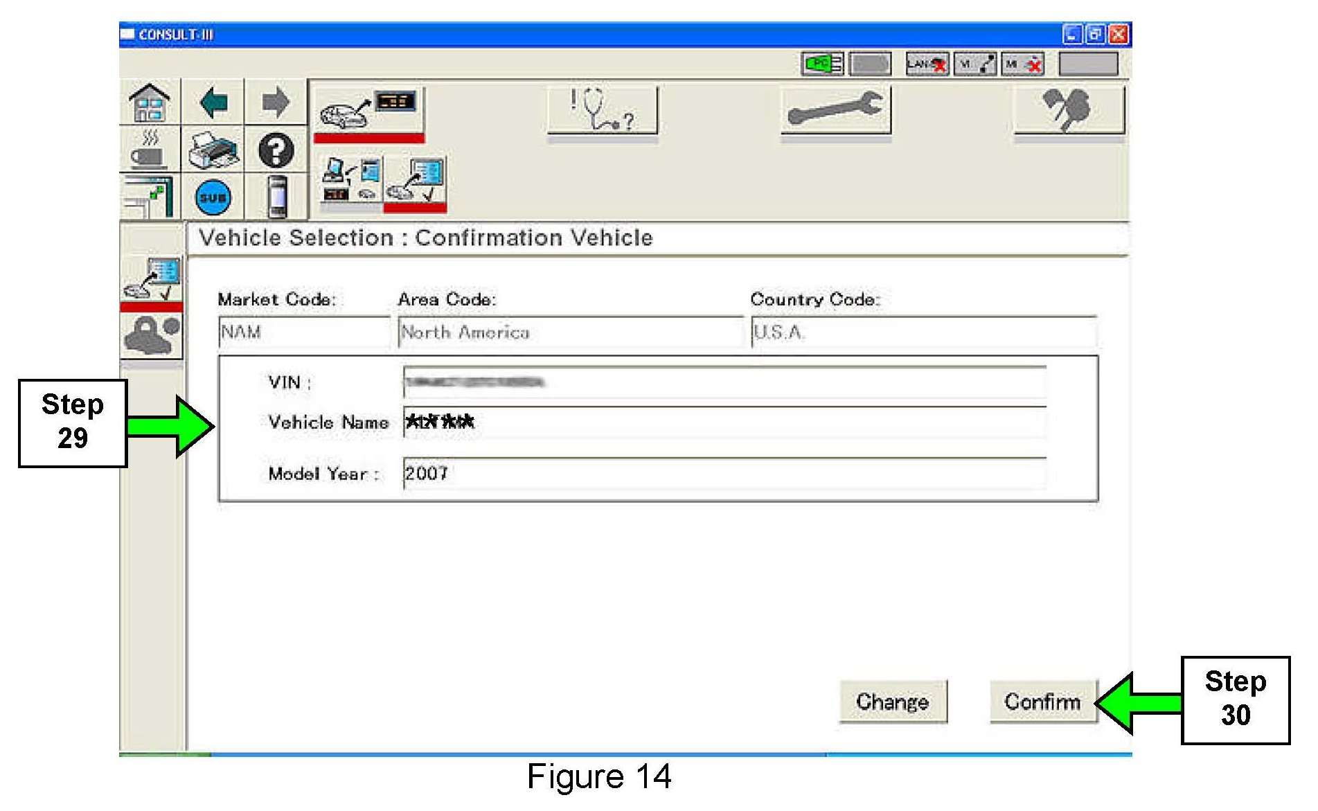The height and width of the screenshot is (811, 1318).
Task: Open the stethoscope diagnosis tab
Action: click(601, 111)
